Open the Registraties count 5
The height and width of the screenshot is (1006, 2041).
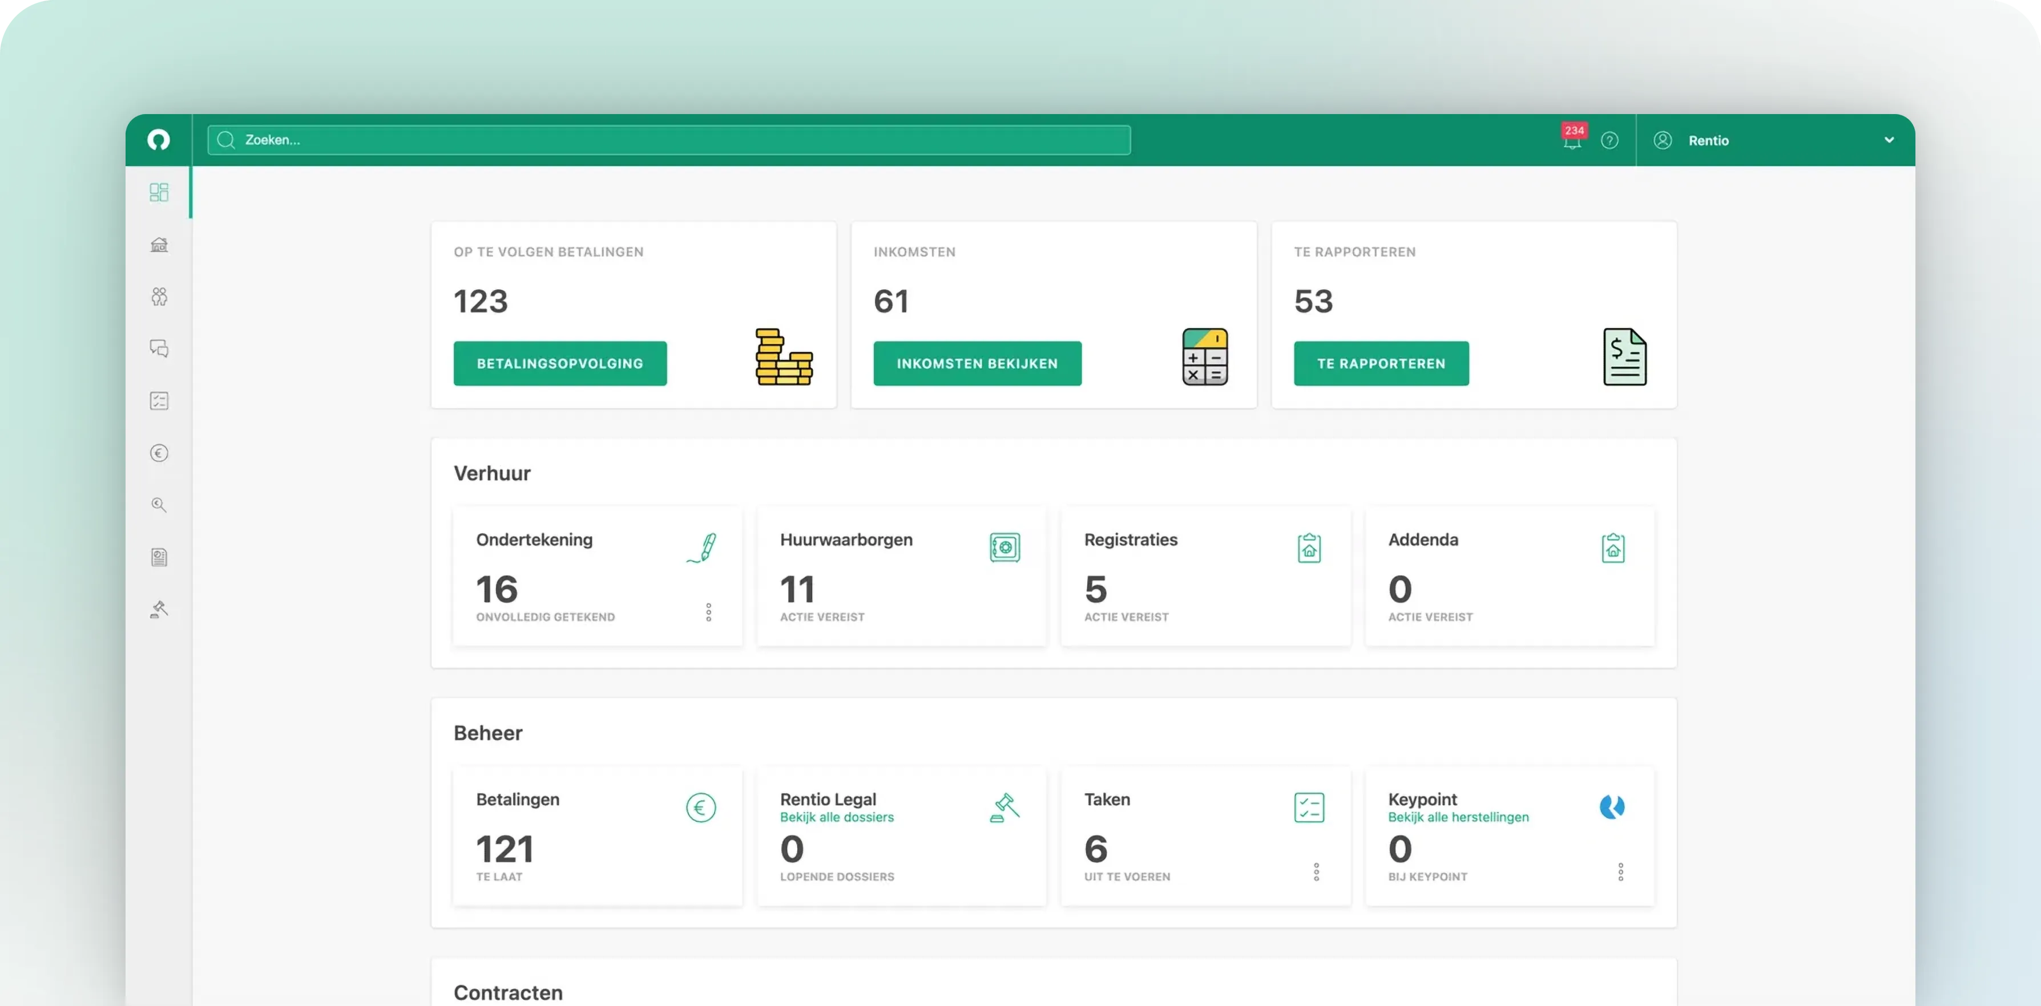[x=1095, y=589]
